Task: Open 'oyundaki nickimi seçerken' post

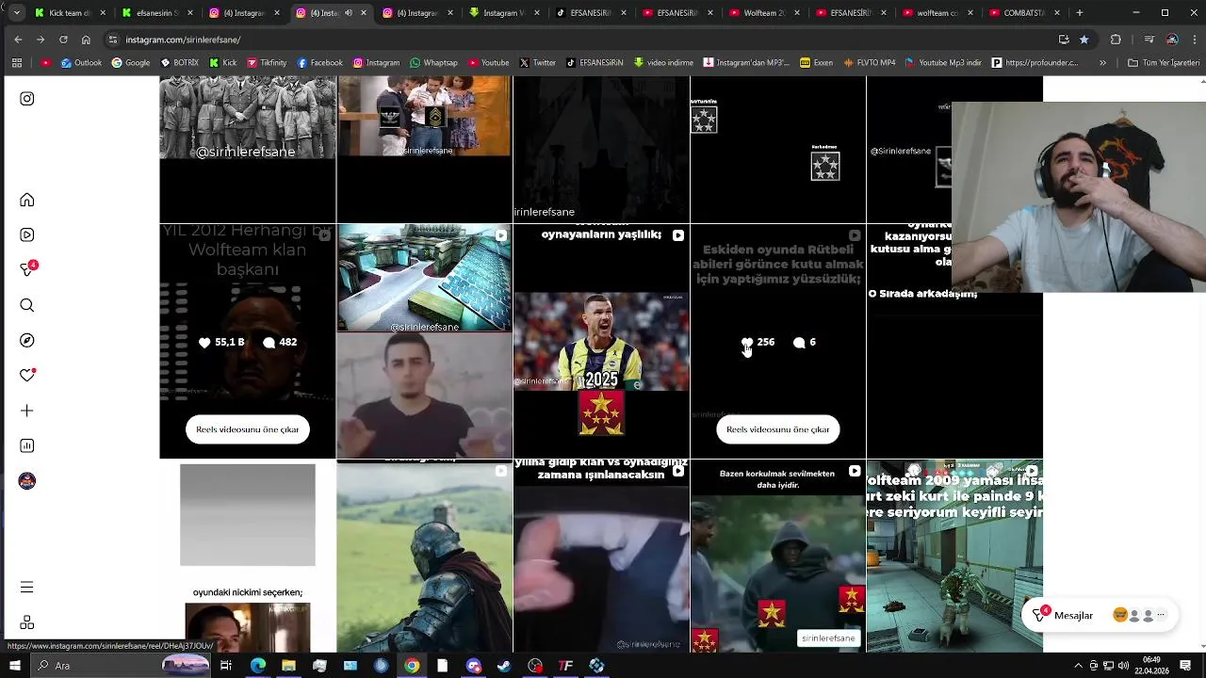Action: click(x=248, y=556)
